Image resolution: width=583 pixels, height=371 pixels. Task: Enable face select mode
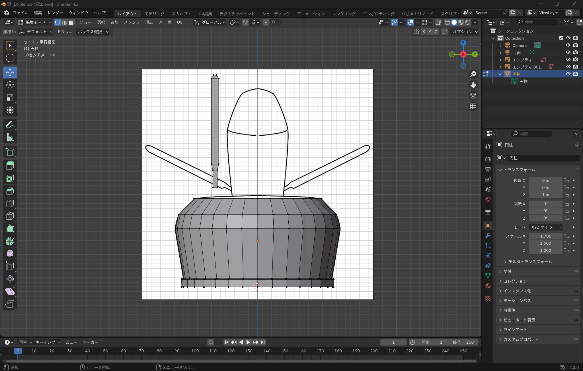click(71, 22)
